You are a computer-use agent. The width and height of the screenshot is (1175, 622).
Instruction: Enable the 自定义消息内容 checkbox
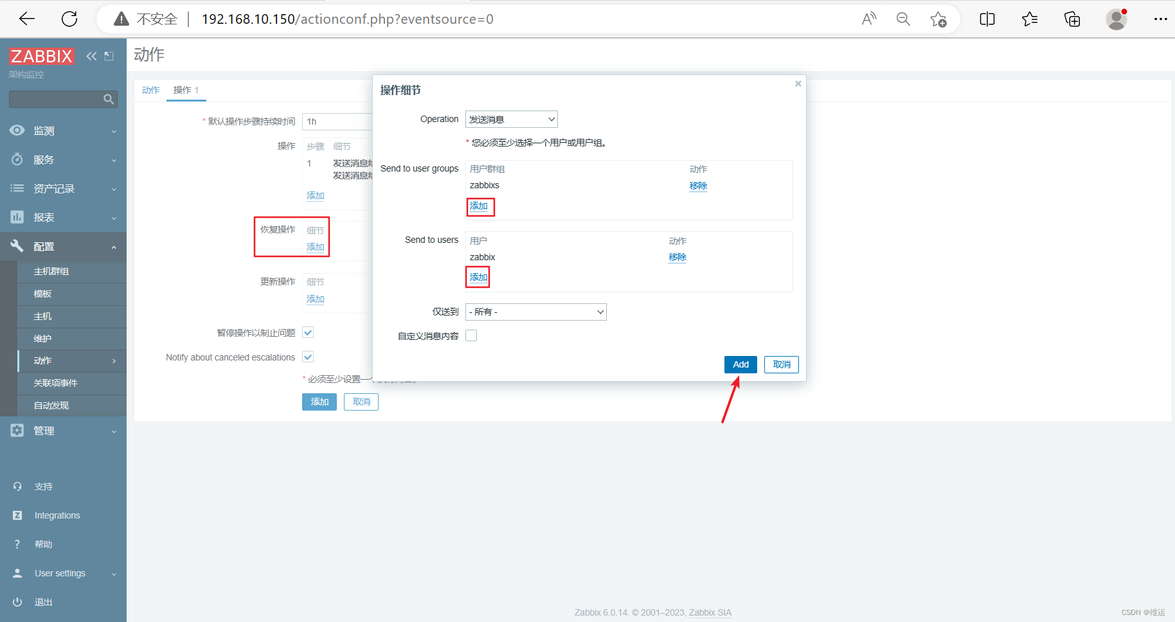471,335
